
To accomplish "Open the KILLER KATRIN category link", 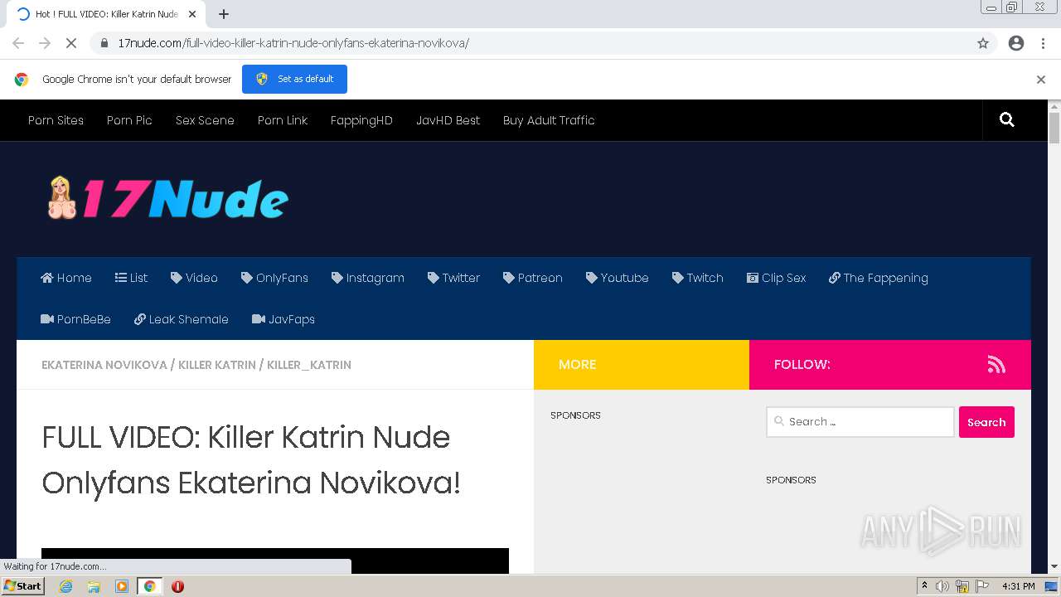I will 217,365.
